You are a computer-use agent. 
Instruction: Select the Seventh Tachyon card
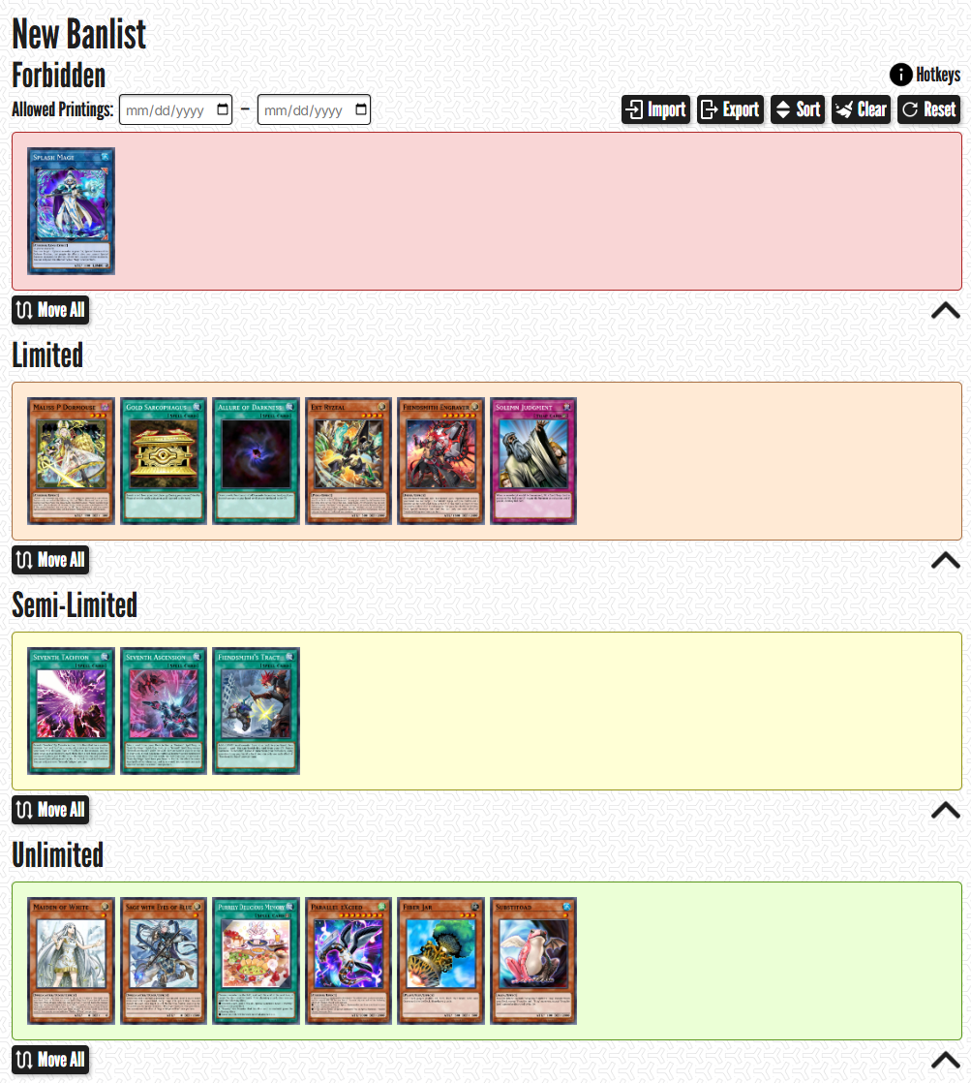pyautogui.click(x=71, y=711)
